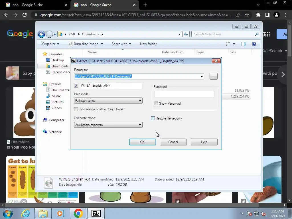Go back in Chrome
The width and height of the screenshot is (292, 219).
tap(6, 15)
